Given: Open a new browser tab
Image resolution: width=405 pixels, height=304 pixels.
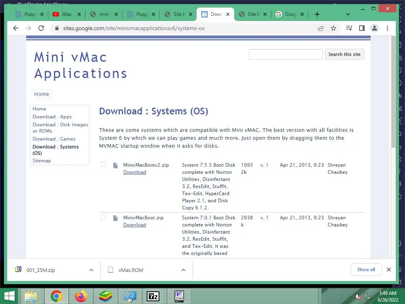Looking at the screenshot, I should (317, 14).
